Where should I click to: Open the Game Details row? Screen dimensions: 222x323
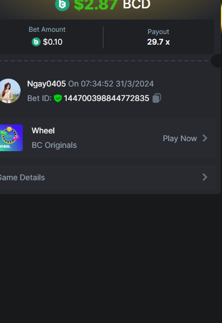pyautogui.click(x=107, y=177)
